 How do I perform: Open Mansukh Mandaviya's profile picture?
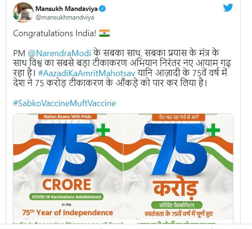pyautogui.click(x=23, y=12)
